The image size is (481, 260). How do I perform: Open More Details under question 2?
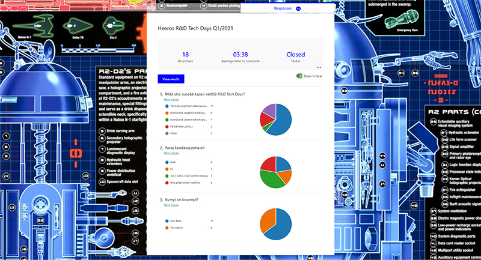pyautogui.click(x=171, y=153)
